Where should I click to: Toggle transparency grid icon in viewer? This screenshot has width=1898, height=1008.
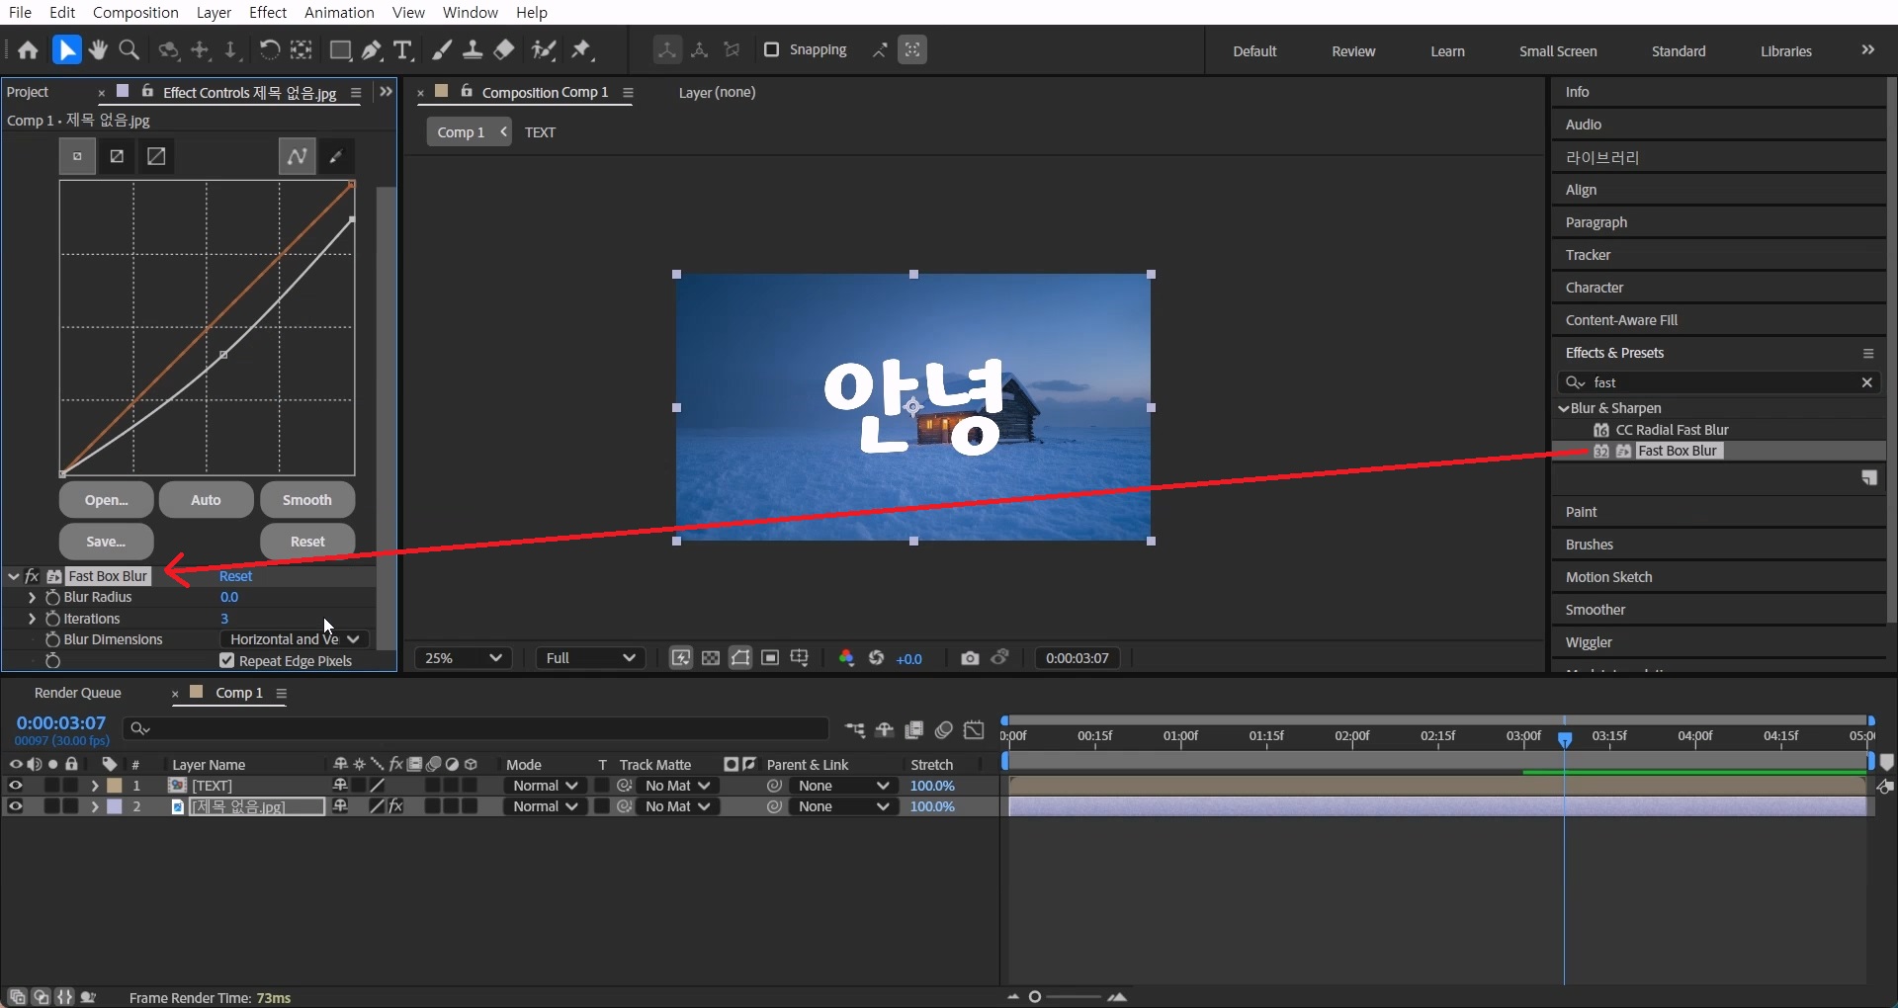[x=711, y=658]
